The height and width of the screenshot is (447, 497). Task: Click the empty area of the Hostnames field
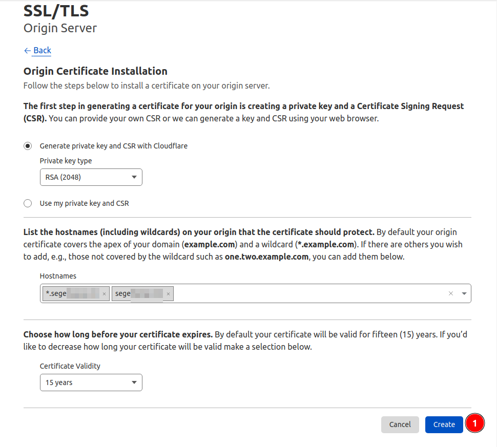click(309, 294)
